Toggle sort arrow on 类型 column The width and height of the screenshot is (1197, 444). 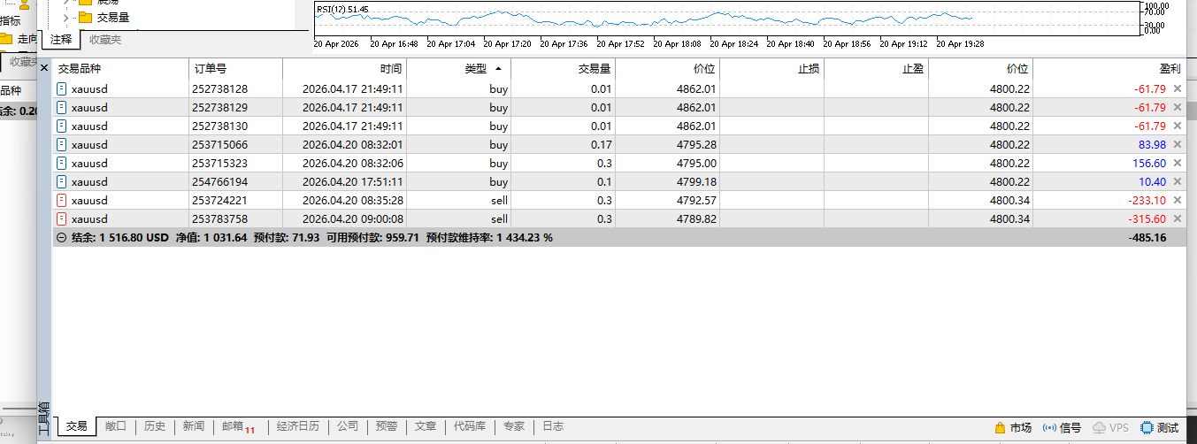(x=498, y=68)
